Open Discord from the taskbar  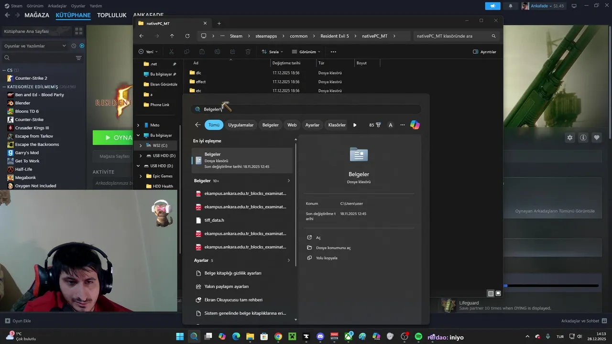(320, 337)
